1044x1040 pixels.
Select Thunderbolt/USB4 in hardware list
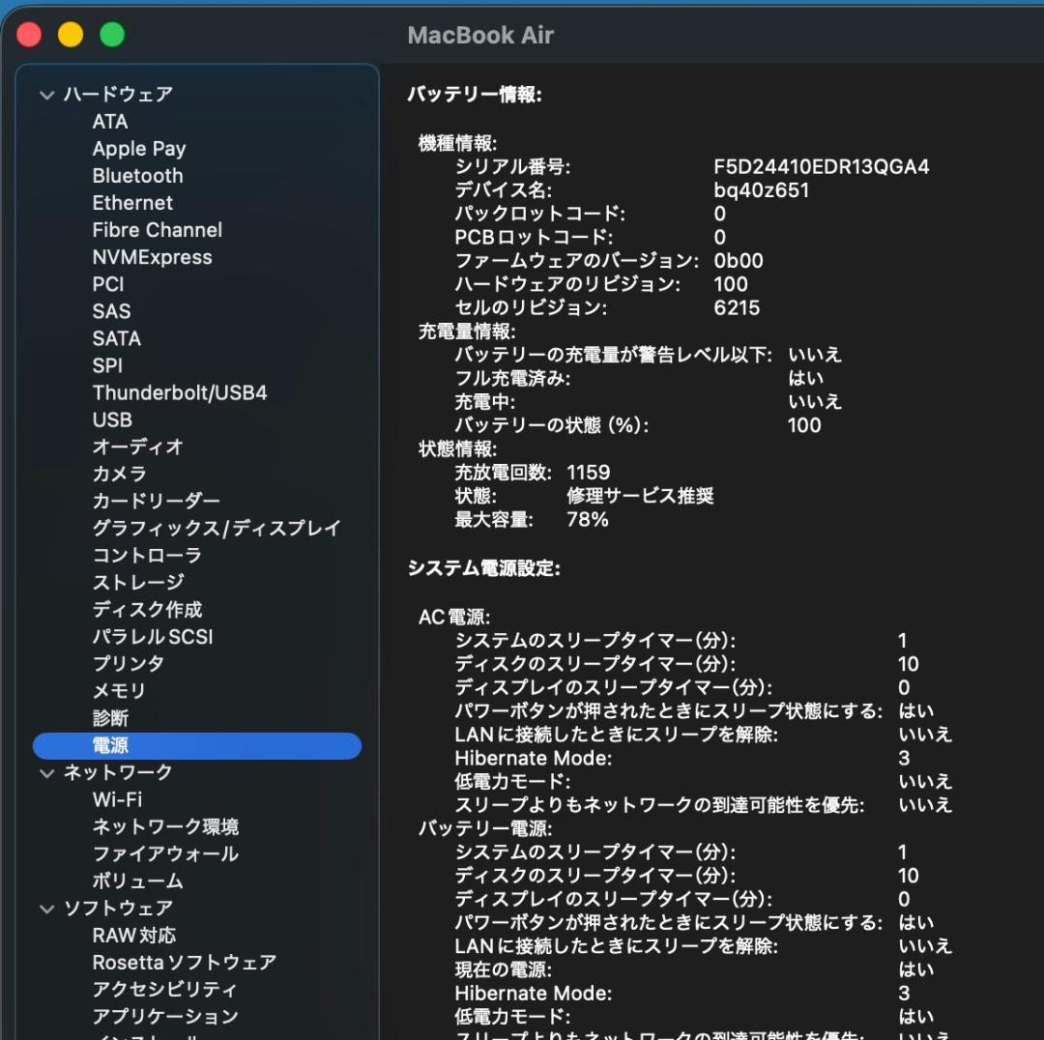(179, 392)
